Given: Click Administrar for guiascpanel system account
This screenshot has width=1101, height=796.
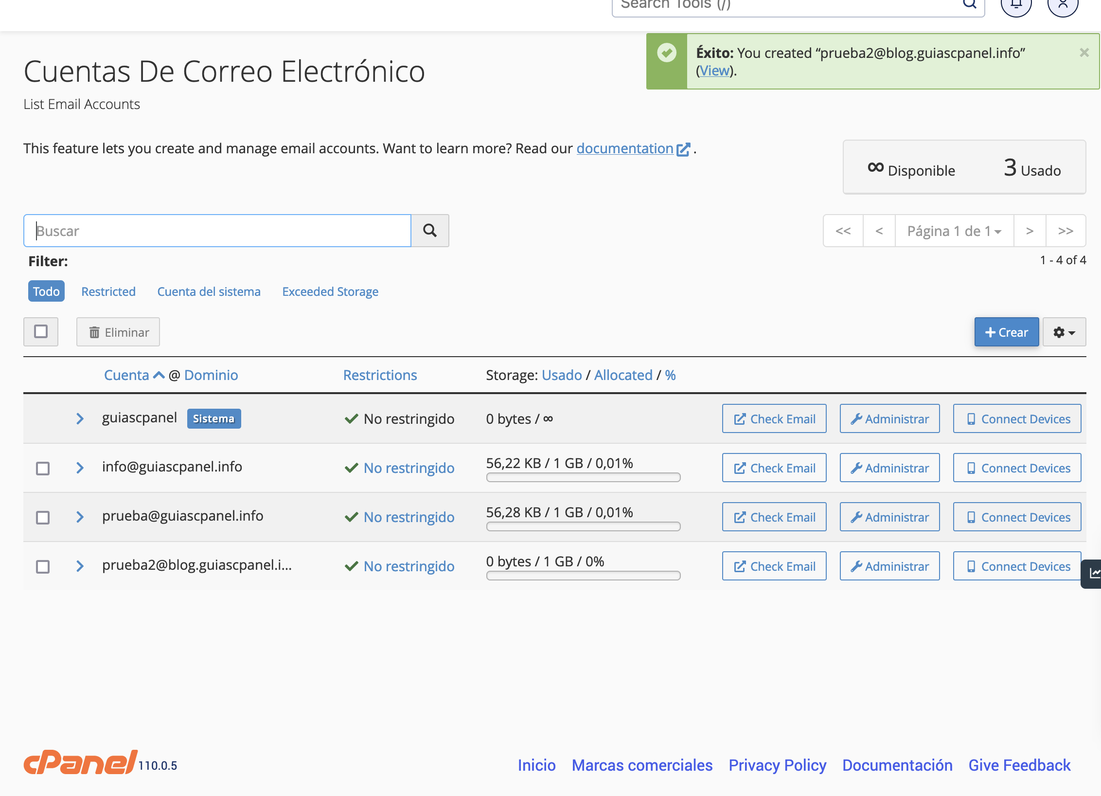Looking at the screenshot, I should coord(889,418).
